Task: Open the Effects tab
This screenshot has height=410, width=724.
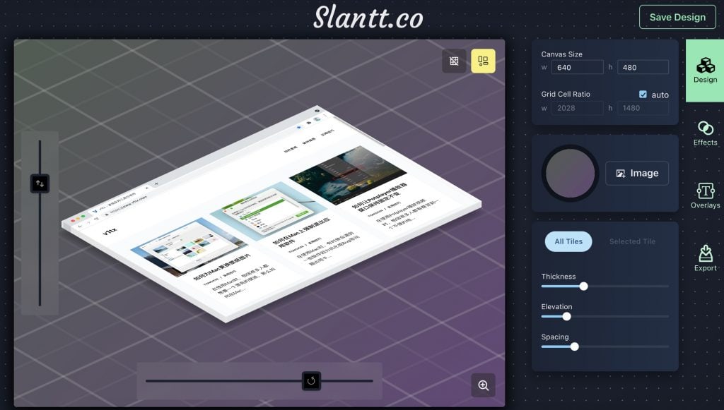Action: coord(705,133)
